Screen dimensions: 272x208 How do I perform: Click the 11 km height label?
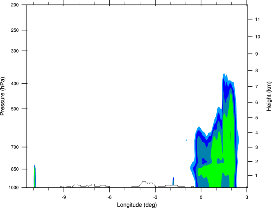pyautogui.click(x=257, y=19)
